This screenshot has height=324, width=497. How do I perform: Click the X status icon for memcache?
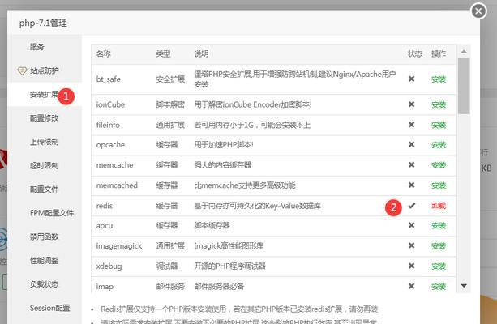pyautogui.click(x=411, y=164)
